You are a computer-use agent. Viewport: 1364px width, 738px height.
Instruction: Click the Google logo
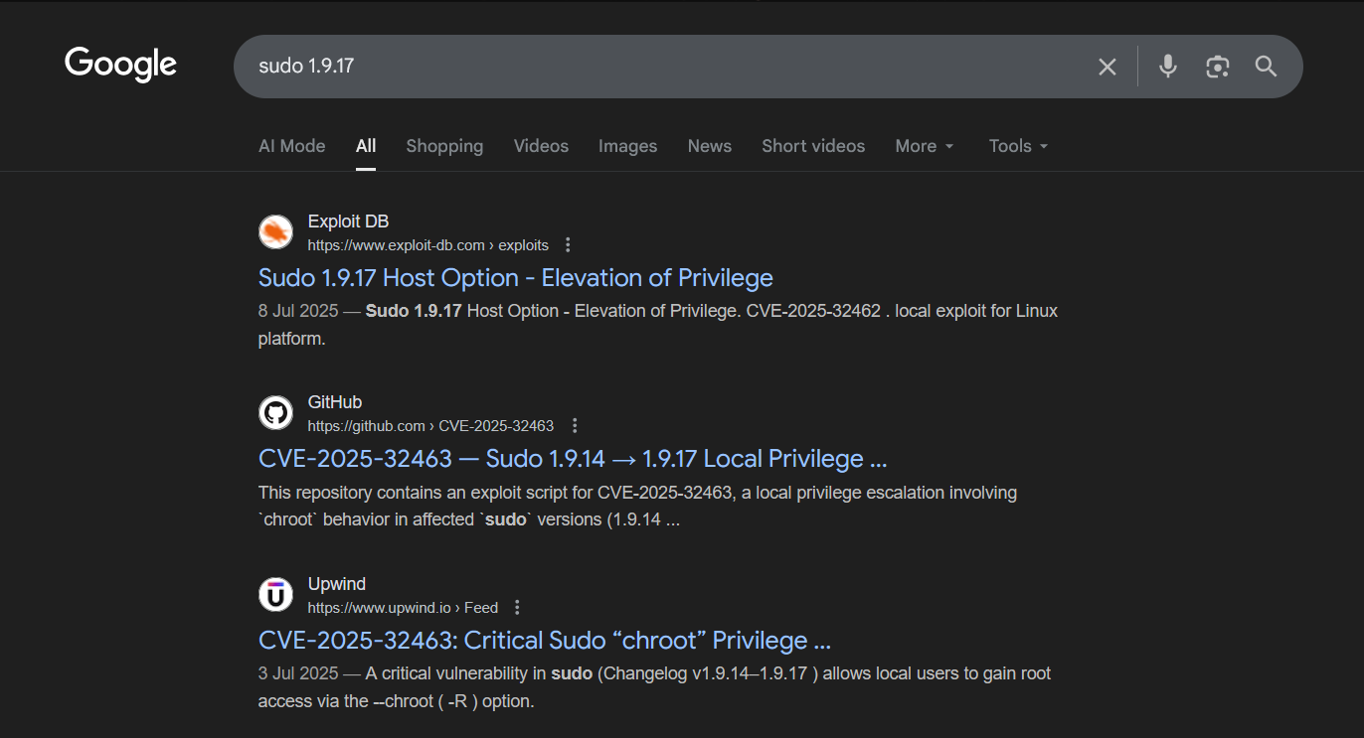[120, 66]
